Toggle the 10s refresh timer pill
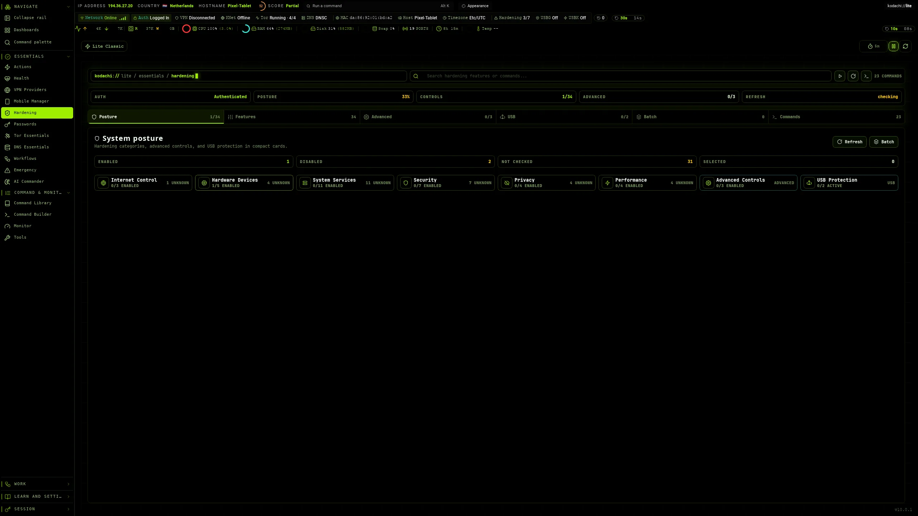This screenshot has width=918, height=516. (x=898, y=29)
